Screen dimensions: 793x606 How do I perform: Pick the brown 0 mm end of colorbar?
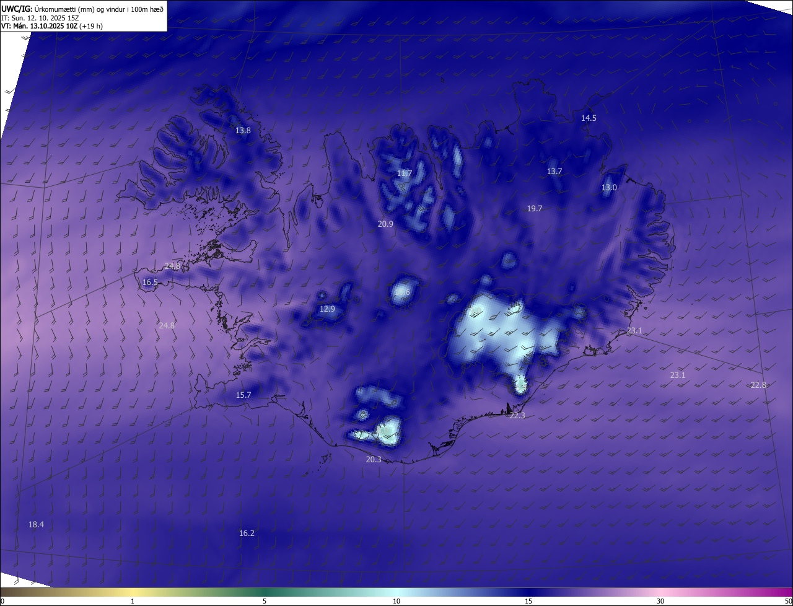pos(3,592)
